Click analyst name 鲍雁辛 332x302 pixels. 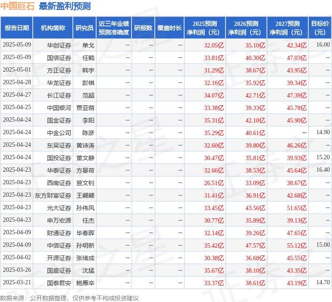[x=85, y=283]
